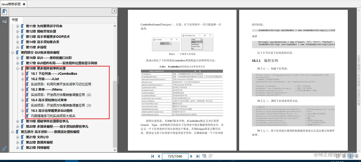Select the signature annotation tool in sidebar
The width and height of the screenshot is (361, 162).
pos(4,21)
